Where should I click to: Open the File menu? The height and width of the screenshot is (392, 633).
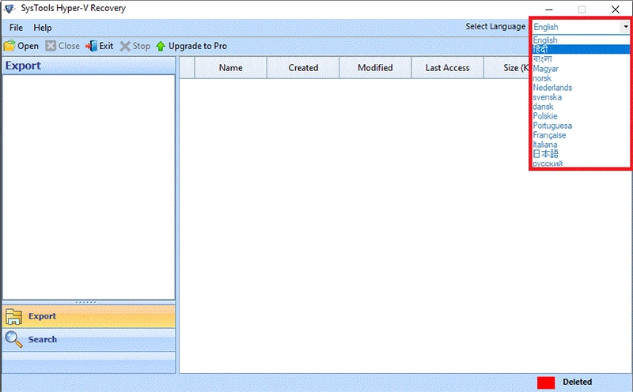[16, 28]
